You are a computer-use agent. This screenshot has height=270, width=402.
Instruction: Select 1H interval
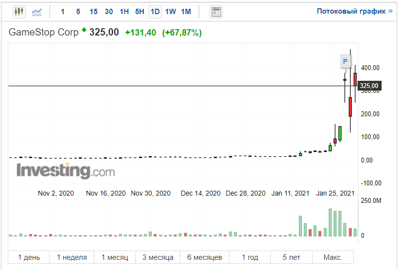(x=124, y=12)
